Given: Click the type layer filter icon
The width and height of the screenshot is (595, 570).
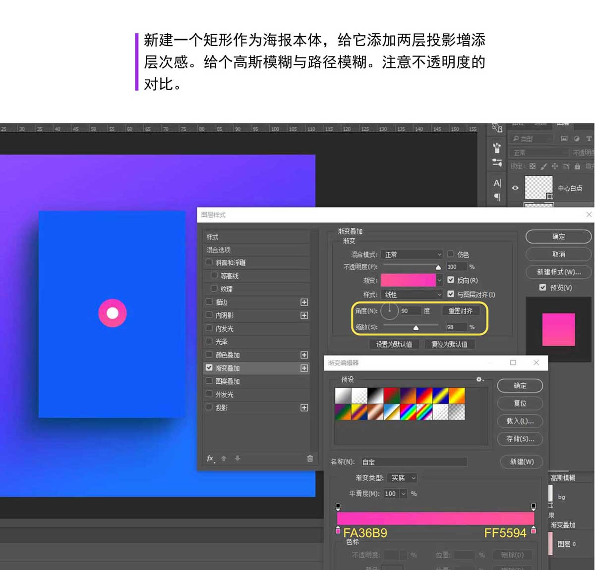Looking at the screenshot, I should pyautogui.click(x=589, y=138).
